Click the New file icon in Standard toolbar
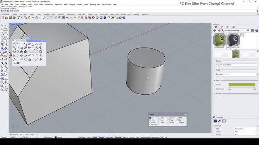 tap(3, 18)
